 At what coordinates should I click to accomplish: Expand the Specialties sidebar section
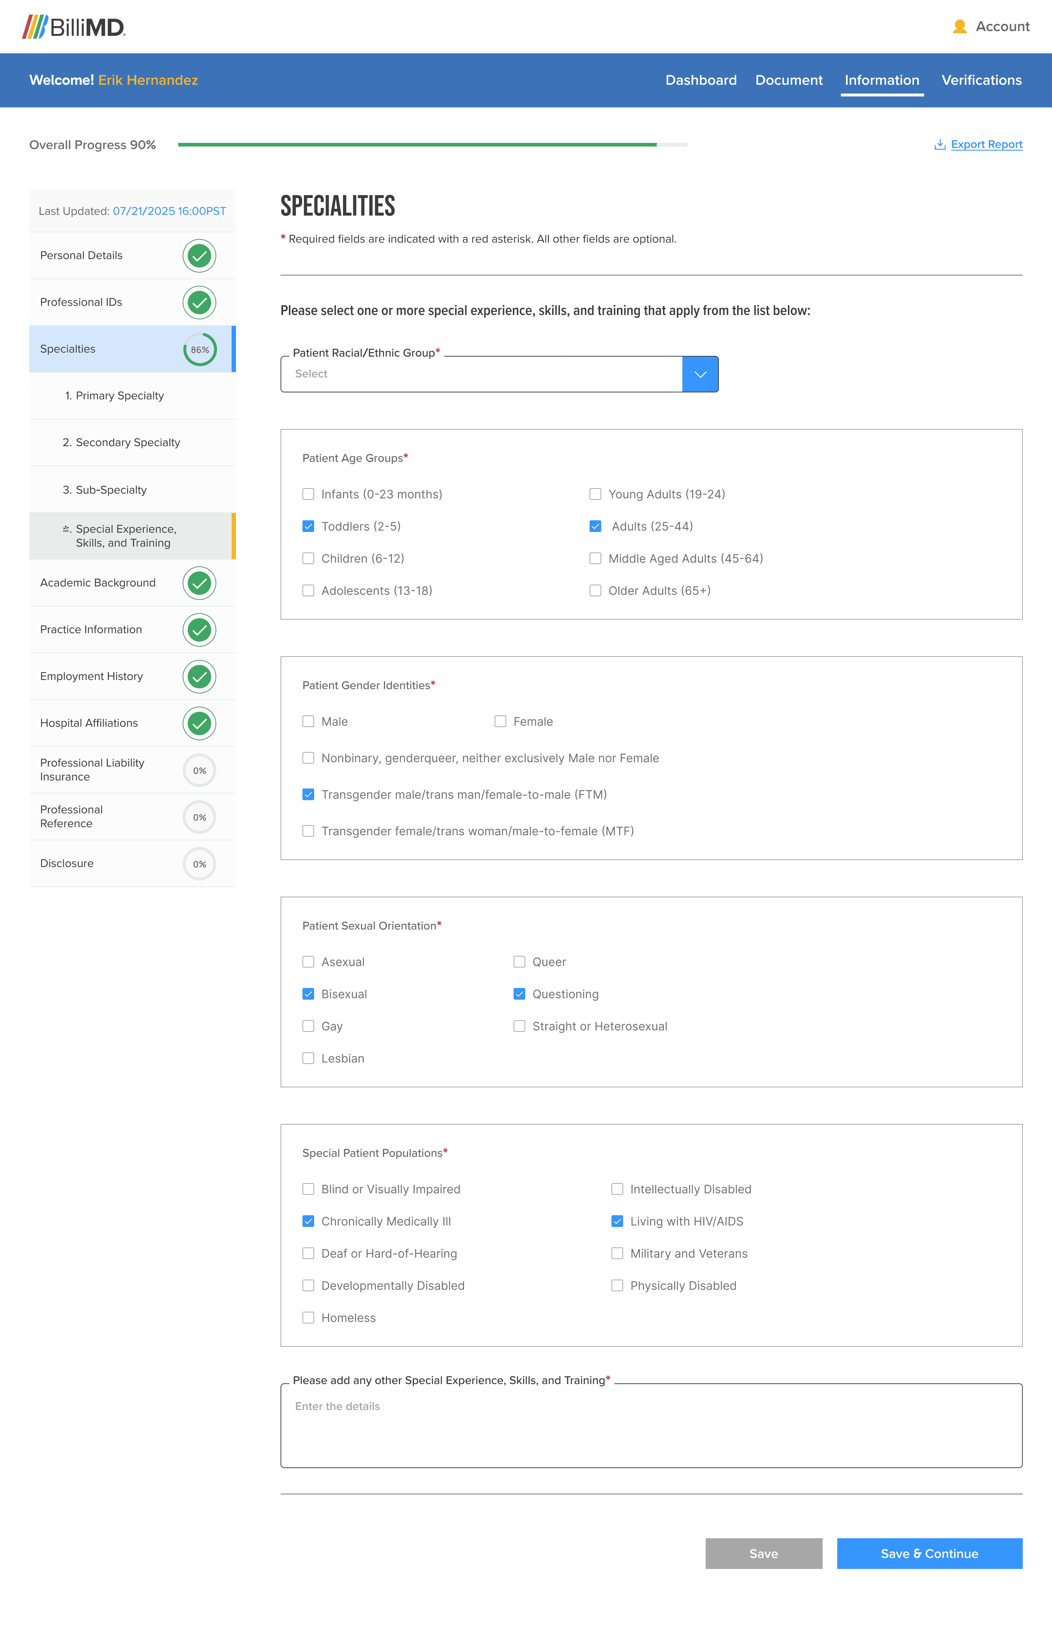click(x=68, y=349)
